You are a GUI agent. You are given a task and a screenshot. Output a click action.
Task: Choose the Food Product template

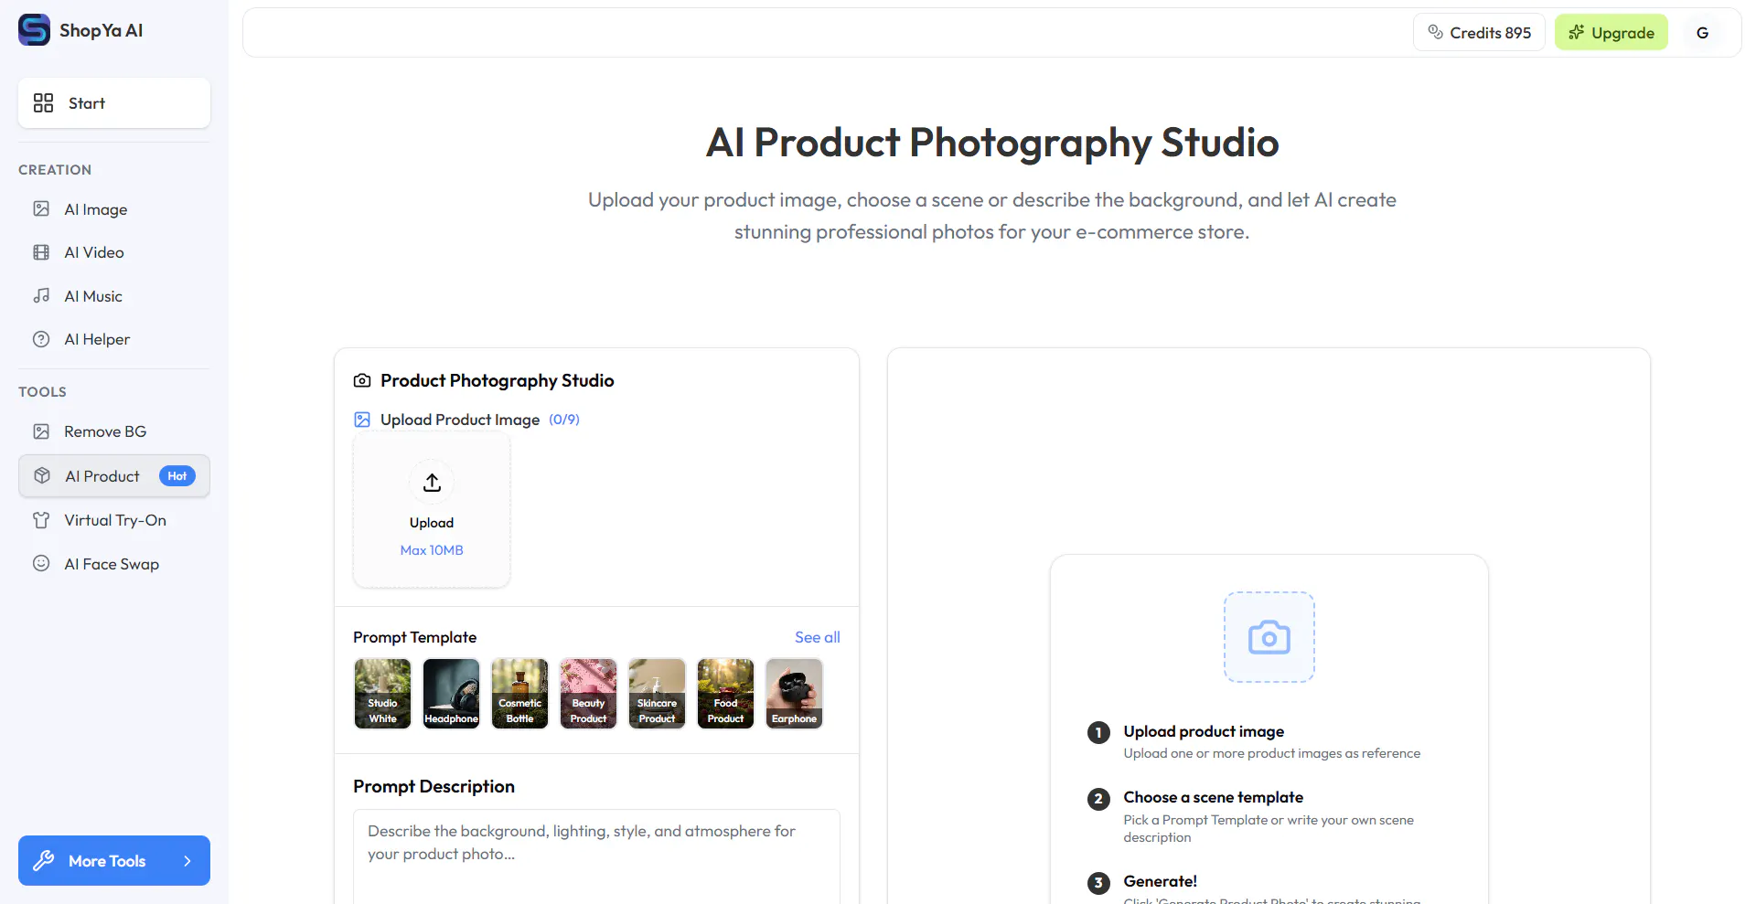pyautogui.click(x=725, y=694)
